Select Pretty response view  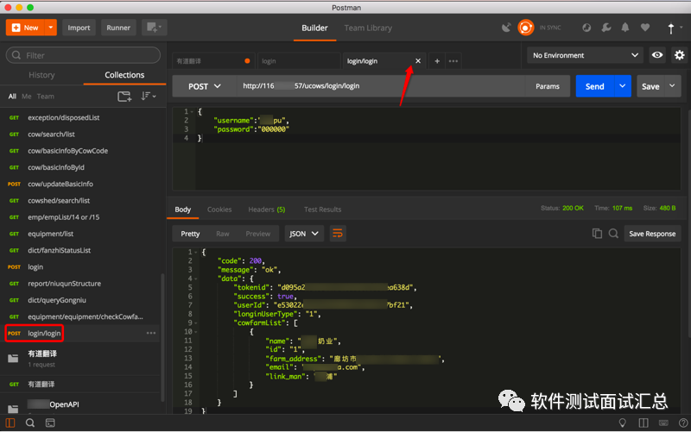pos(190,234)
